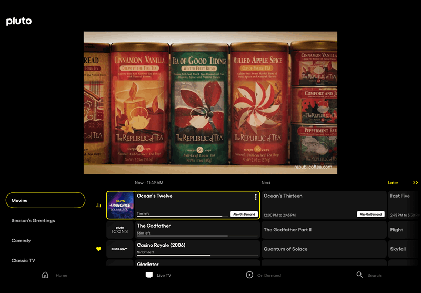Click the live video preview player

tap(210, 103)
